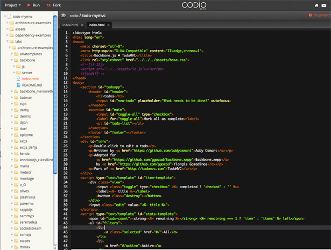Viewport: 331px width, 250px height.
Task: Click line number 44 in gutter
Action: click(66, 227)
